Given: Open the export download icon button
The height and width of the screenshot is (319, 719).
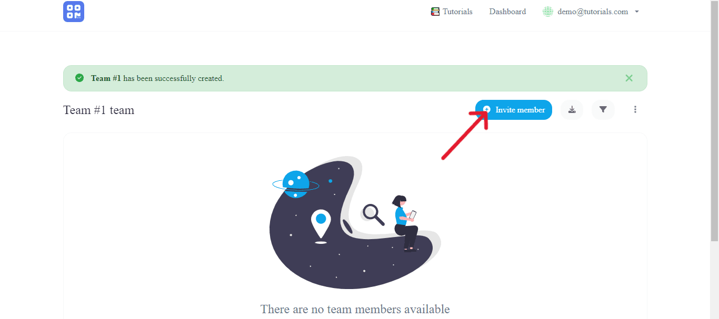Looking at the screenshot, I should (572, 110).
